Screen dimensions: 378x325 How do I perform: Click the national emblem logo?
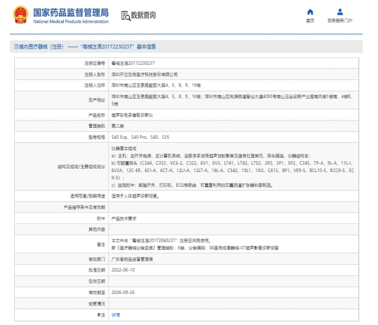pyautogui.click(x=20, y=15)
